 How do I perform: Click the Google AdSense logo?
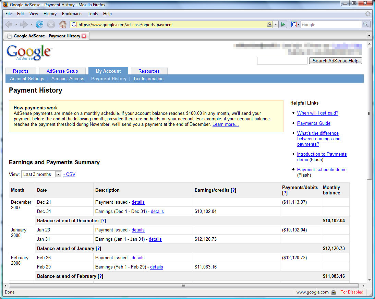pos(30,52)
